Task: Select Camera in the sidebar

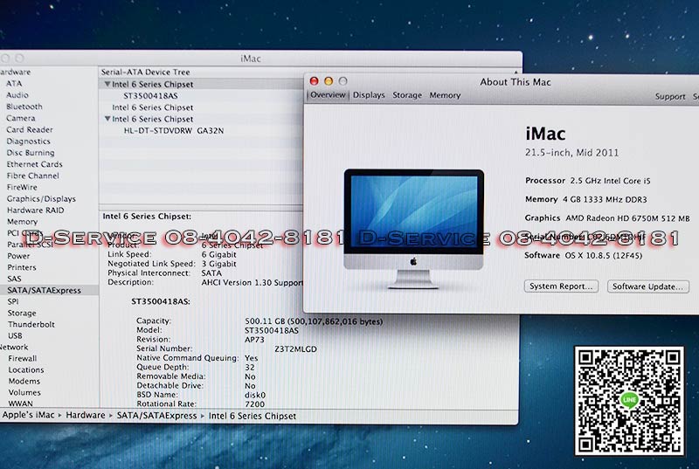Action: pos(20,118)
